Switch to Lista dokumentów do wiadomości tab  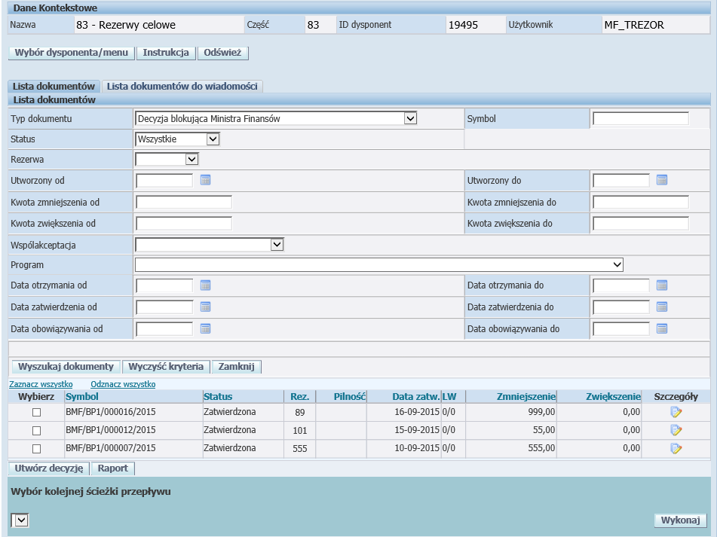182,87
